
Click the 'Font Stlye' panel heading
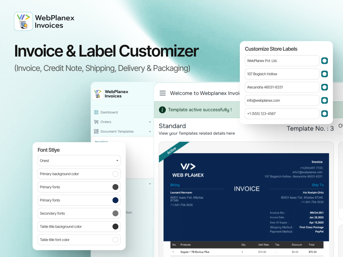pyautogui.click(x=49, y=150)
